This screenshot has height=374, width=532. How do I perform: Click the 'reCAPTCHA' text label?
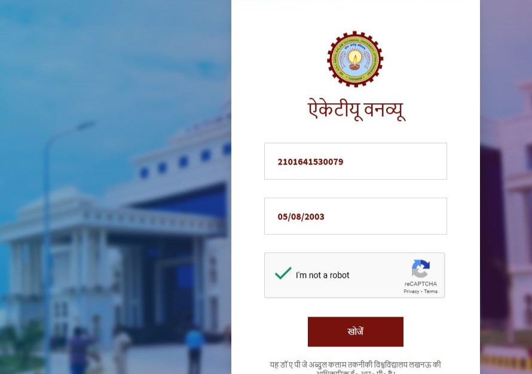420,283
